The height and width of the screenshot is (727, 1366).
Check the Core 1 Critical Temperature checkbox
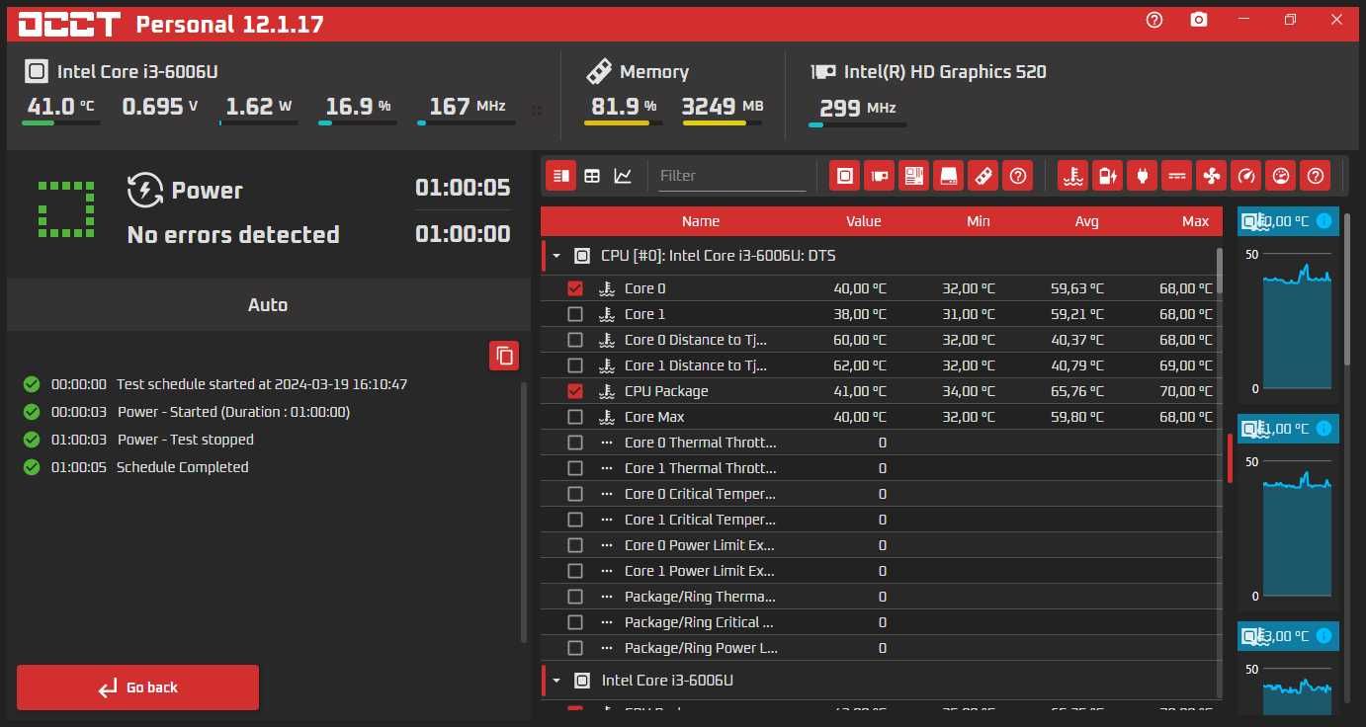pos(575,520)
